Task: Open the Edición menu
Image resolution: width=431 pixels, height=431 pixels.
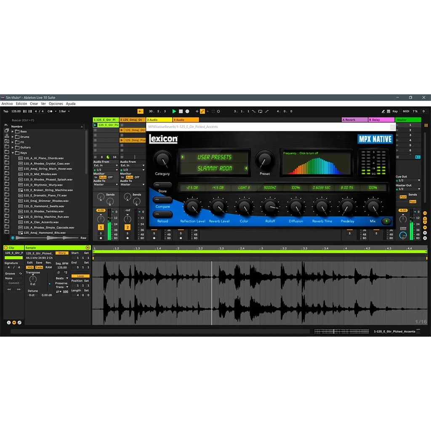Action: [x=21, y=104]
